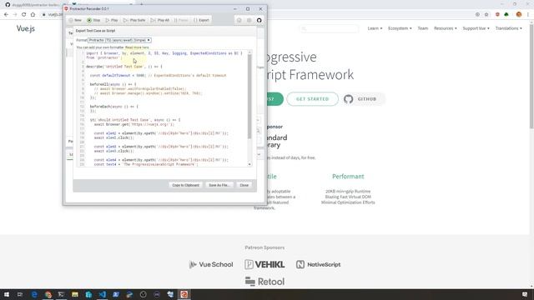The image size is (534, 300).
Task: Open the command prompt taskbar icon
Action: [x=61, y=294]
